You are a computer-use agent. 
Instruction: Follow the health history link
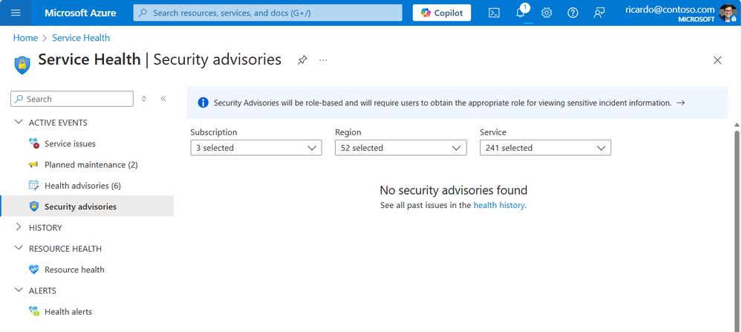point(500,205)
